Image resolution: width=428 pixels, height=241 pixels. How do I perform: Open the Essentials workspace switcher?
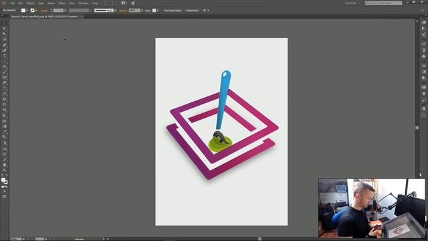click(352, 3)
